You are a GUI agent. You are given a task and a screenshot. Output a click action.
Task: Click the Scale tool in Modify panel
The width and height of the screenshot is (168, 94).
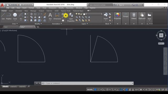pyautogui.click(x=35, y=20)
